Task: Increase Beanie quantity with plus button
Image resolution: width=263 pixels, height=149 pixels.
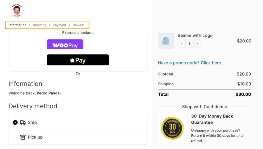Action: click(198, 44)
